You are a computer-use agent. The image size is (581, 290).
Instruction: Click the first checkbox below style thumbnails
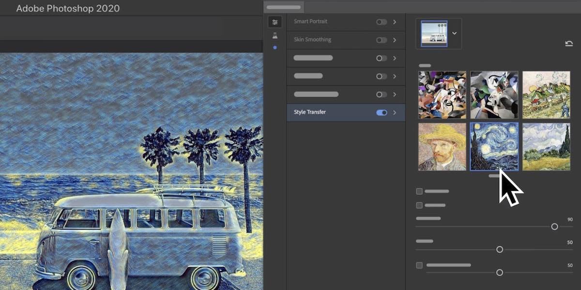pyautogui.click(x=419, y=191)
